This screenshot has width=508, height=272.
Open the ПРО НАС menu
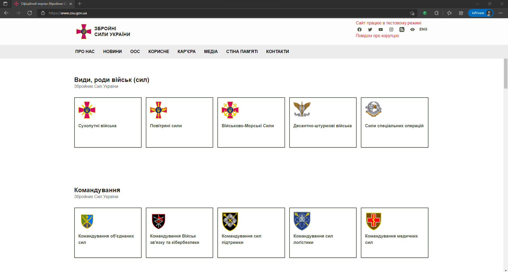click(x=85, y=51)
